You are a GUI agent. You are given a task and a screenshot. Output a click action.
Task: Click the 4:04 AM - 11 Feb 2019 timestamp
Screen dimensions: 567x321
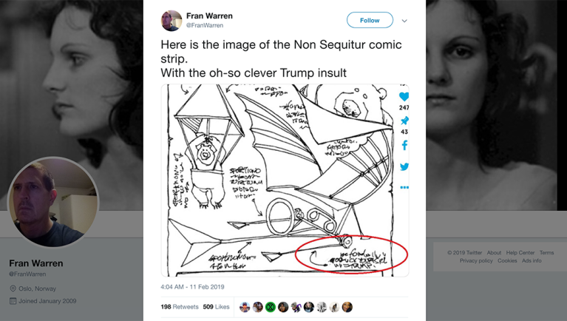tap(192, 287)
